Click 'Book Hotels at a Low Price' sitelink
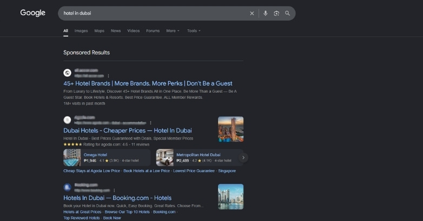 point(147,171)
